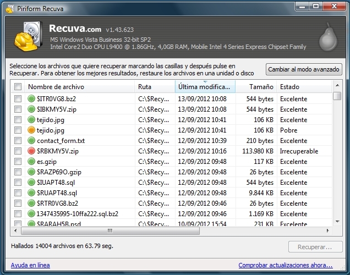The height and width of the screenshot is (275, 350).
Task: Minimize the Piriform Recuva window
Action: [x=302, y=7]
